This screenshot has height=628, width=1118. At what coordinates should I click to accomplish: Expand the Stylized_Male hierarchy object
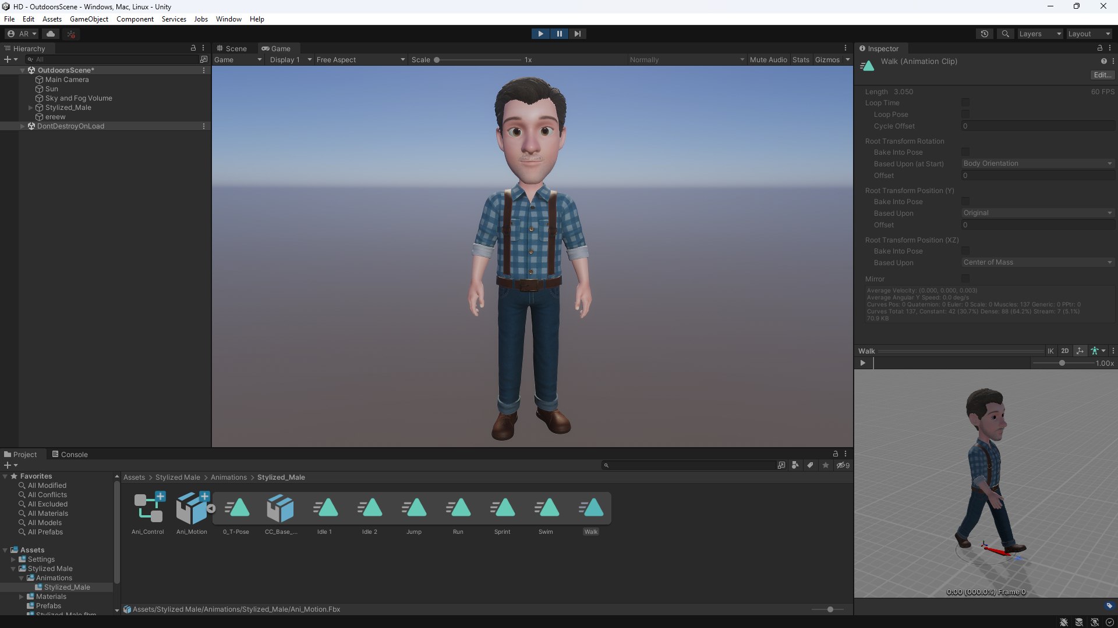(x=30, y=108)
